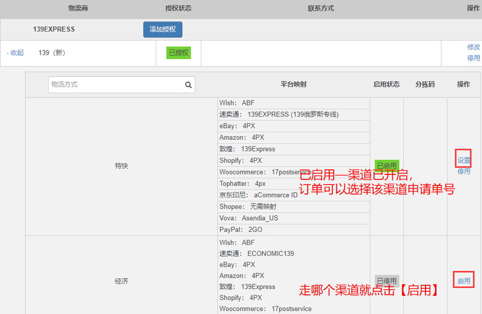Click the 139 (新) account name

(51, 53)
